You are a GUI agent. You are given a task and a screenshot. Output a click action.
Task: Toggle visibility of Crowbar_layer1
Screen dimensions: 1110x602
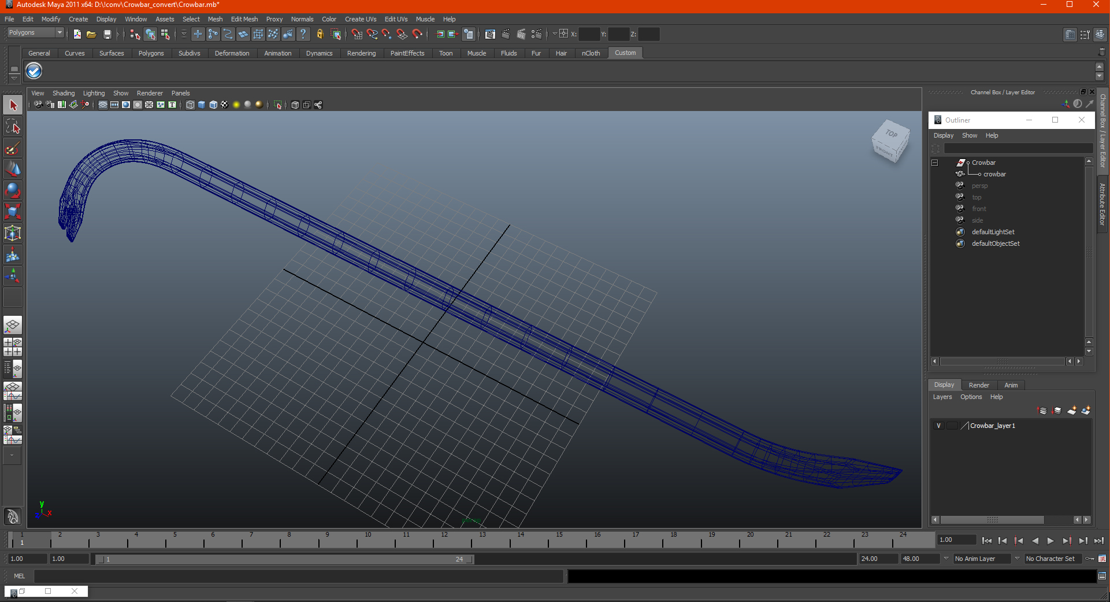(x=938, y=426)
